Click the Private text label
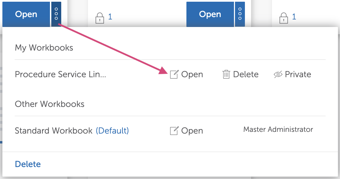The image size is (340, 179). coord(298,74)
